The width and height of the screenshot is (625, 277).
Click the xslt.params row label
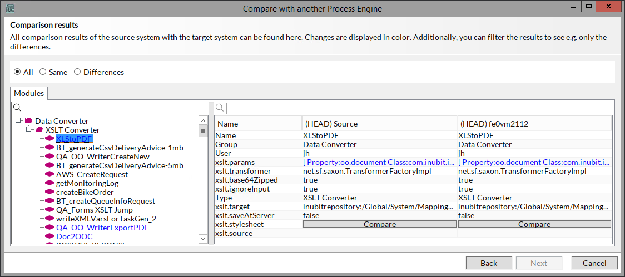click(235, 162)
